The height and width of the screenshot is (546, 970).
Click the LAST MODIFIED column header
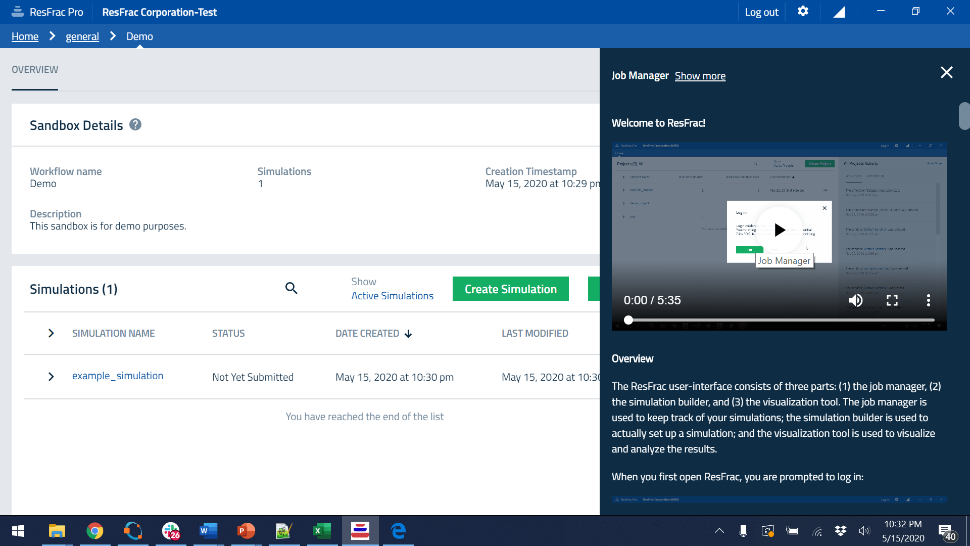pyautogui.click(x=535, y=333)
